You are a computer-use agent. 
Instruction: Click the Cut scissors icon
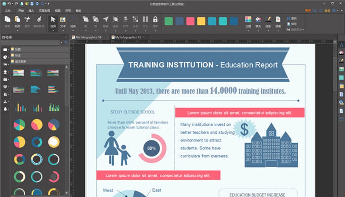(x=27, y=19)
